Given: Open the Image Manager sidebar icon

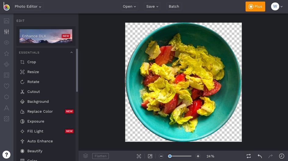Looking at the screenshot, I should (6, 21).
